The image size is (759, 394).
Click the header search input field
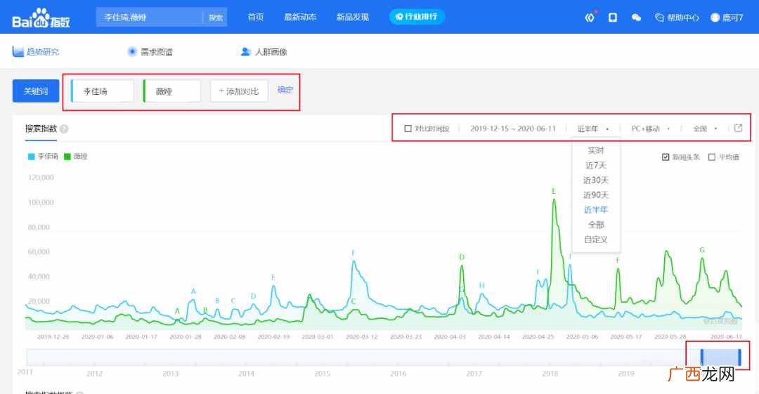150,18
